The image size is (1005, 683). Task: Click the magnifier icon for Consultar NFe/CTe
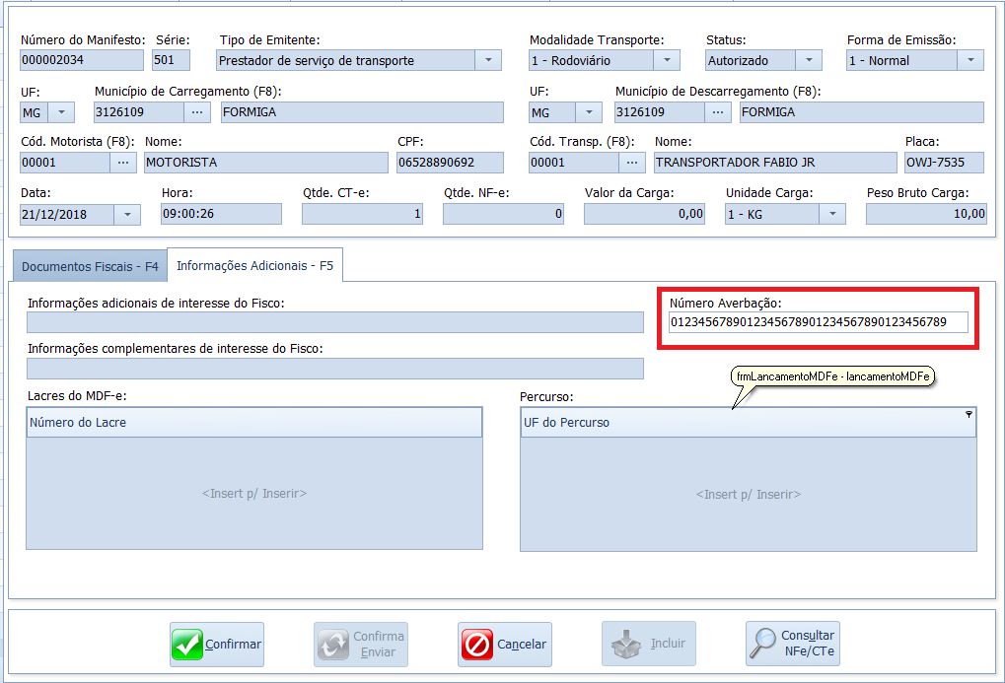[763, 645]
